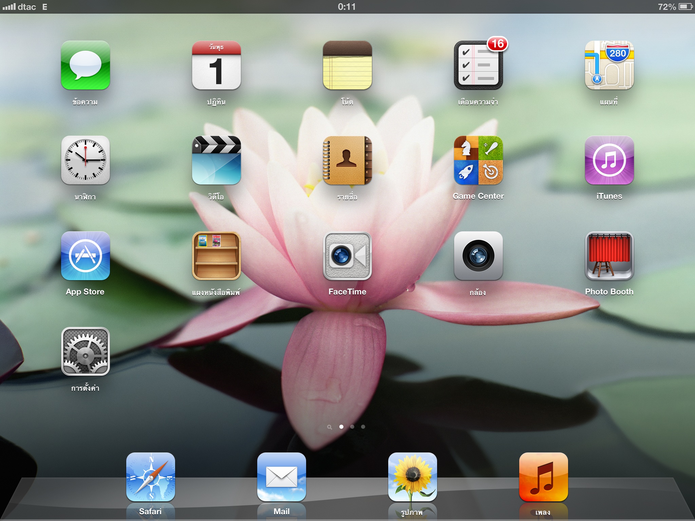The image size is (695, 521).
Task: Open the Messages app icon
Action: 85,65
